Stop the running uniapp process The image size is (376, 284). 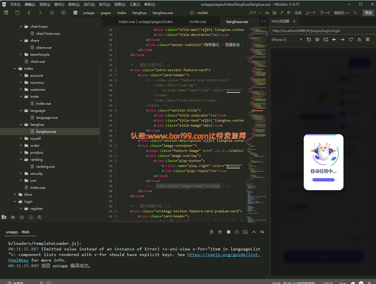[229, 232]
